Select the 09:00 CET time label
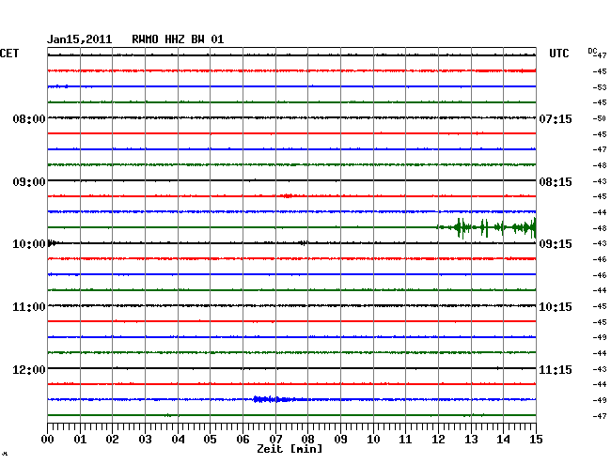The width and height of the screenshot is (611, 464). 29,182
